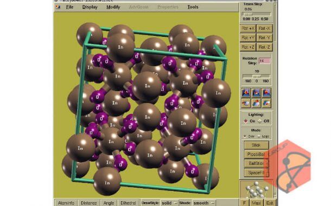Click the first icon in the bottom view row
The image size is (331, 206).
[x=246, y=103]
